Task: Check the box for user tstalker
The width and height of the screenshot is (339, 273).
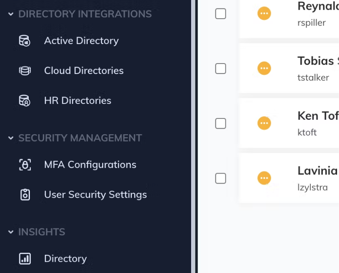Action: tap(221, 68)
